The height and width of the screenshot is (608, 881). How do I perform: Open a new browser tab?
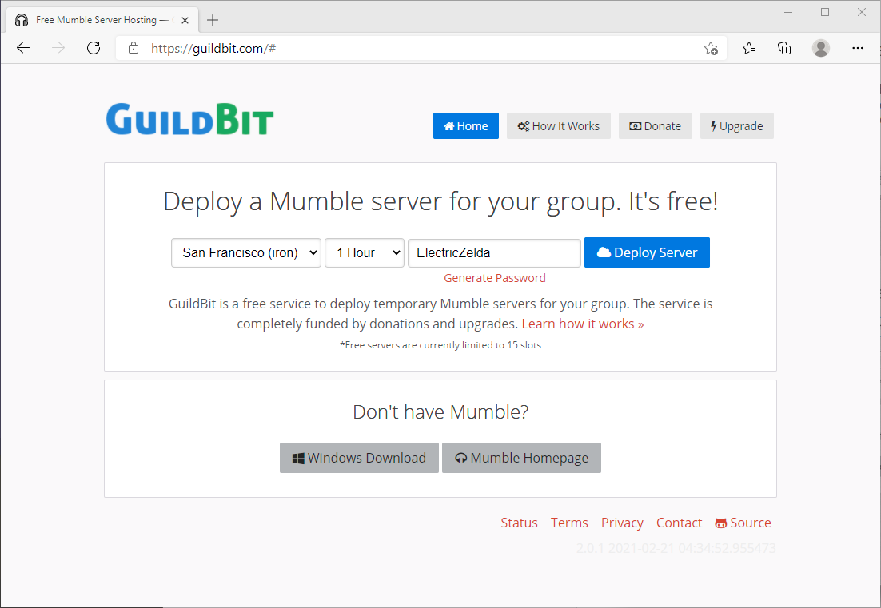point(213,20)
